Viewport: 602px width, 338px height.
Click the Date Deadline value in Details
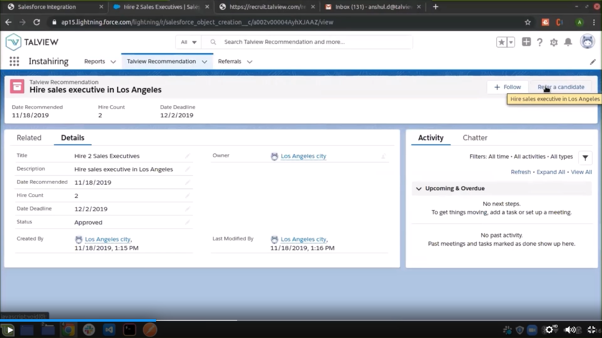[x=91, y=209]
